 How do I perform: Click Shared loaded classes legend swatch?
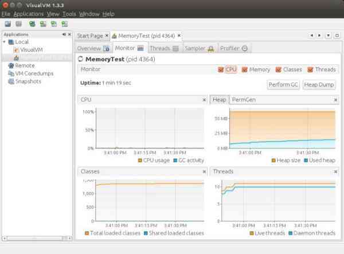(x=146, y=233)
